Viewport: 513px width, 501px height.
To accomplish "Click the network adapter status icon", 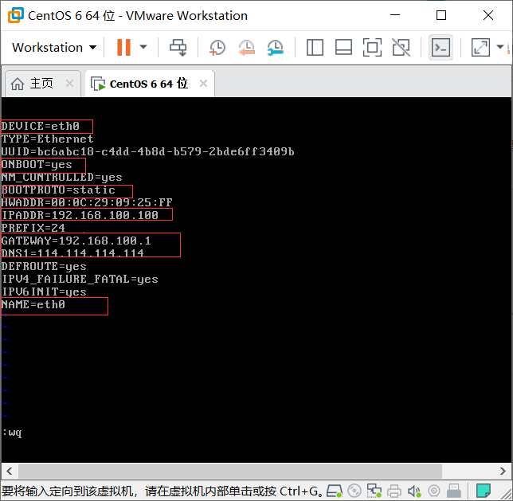I will pyautogui.click(x=374, y=491).
